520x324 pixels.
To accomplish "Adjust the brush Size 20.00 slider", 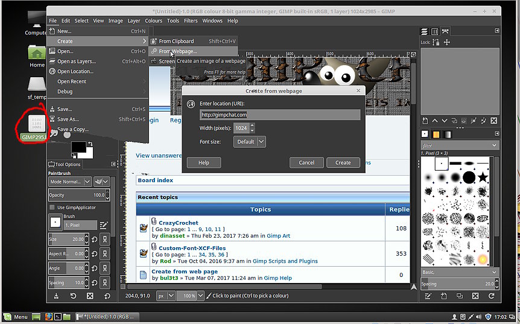I will [x=69, y=239].
